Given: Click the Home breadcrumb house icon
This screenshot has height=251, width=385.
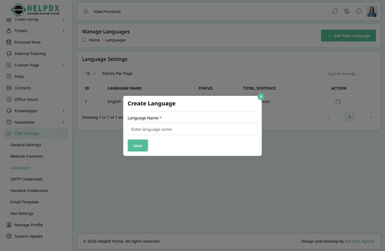Looking at the screenshot, I should click(84, 40).
